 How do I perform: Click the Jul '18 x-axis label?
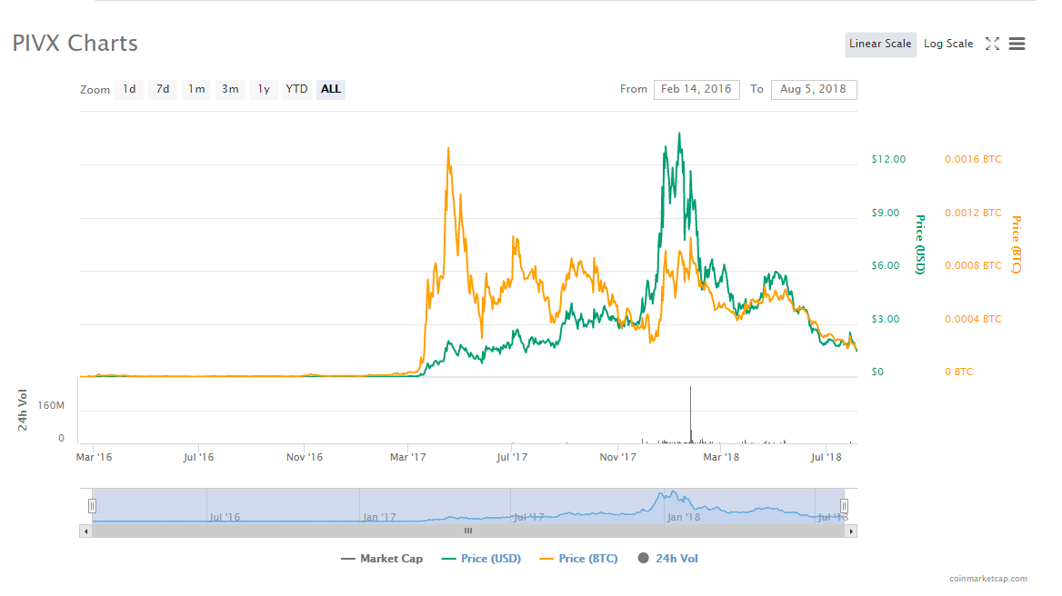click(x=826, y=457)
